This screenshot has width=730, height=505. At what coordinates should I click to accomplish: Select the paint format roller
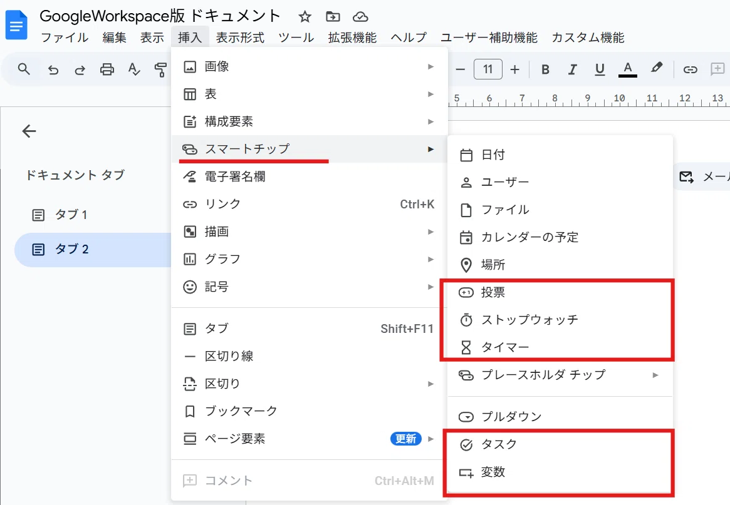tap(160, 69)
